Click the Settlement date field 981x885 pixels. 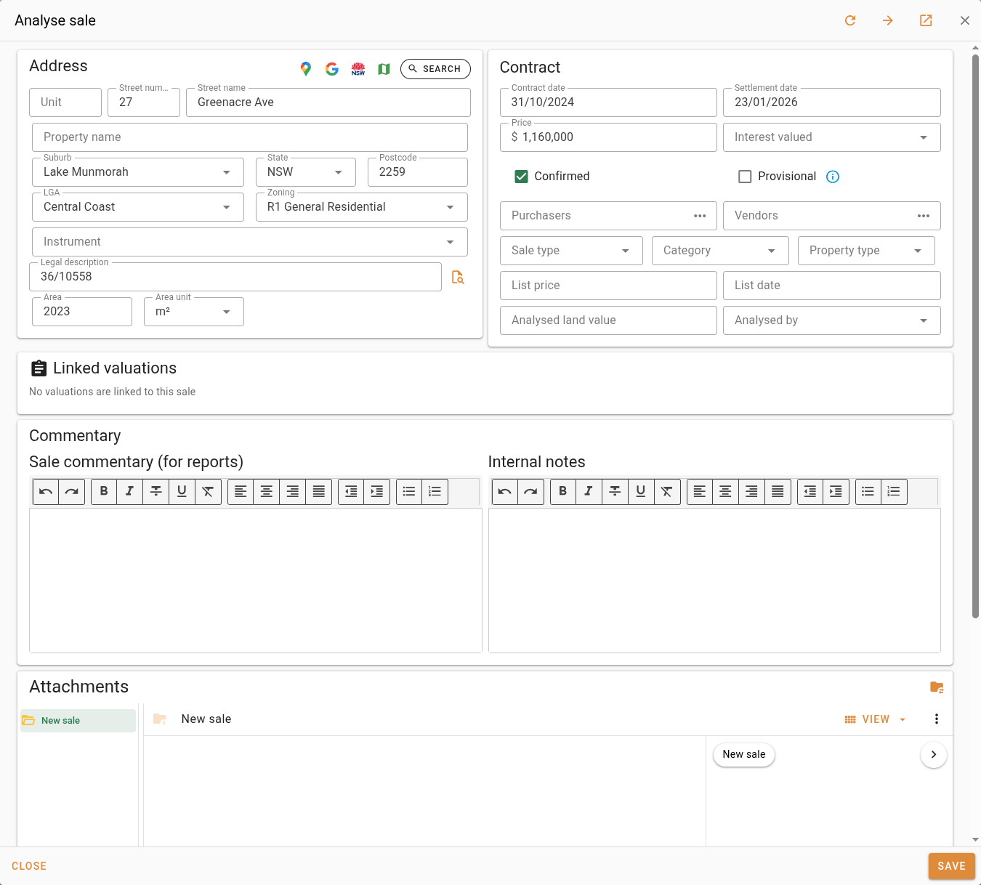[832, 102]
